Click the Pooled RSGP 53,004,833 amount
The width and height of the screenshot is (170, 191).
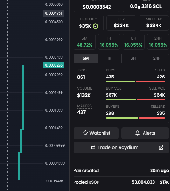[x=143, y=182]
